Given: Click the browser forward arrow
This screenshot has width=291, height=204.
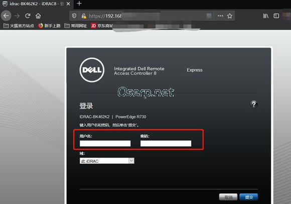Looking at the screenshot, I should tap(17, 16).
